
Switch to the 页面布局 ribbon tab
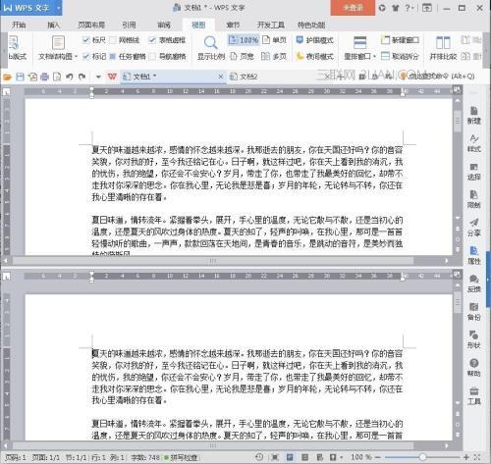tap(91, 25)
